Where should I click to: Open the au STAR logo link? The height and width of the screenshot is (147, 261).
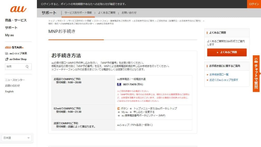(x=14, y=47)
